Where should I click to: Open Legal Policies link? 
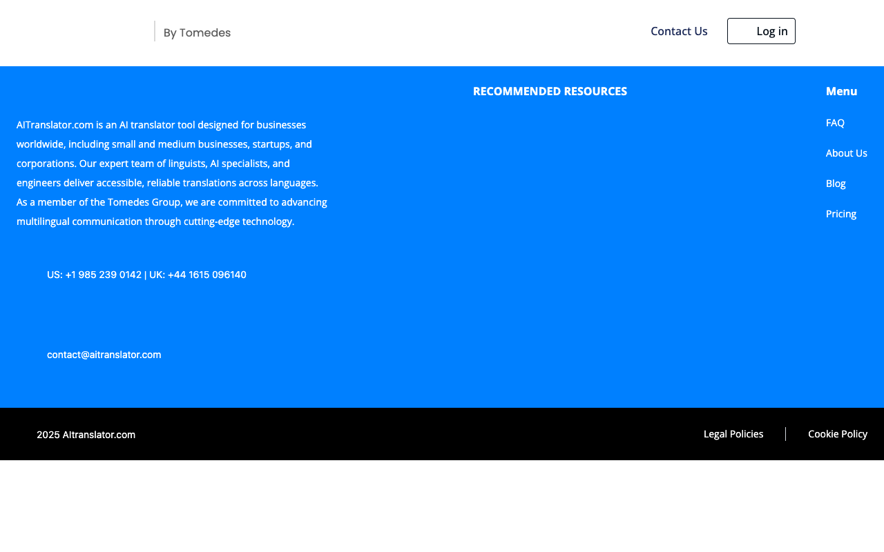733,434
